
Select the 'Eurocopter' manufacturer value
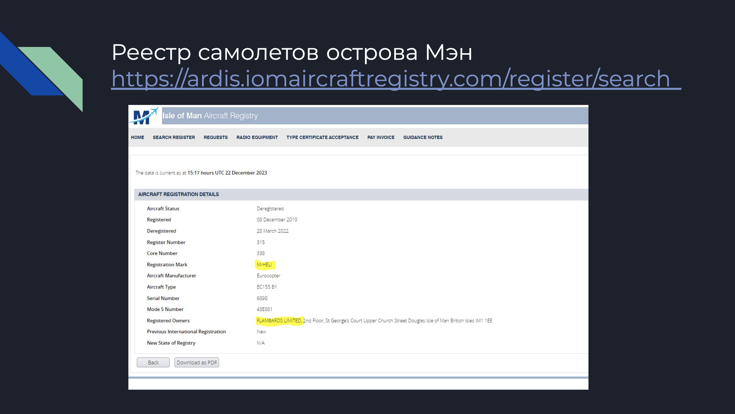pyautogui.click(x=269, y=276)
